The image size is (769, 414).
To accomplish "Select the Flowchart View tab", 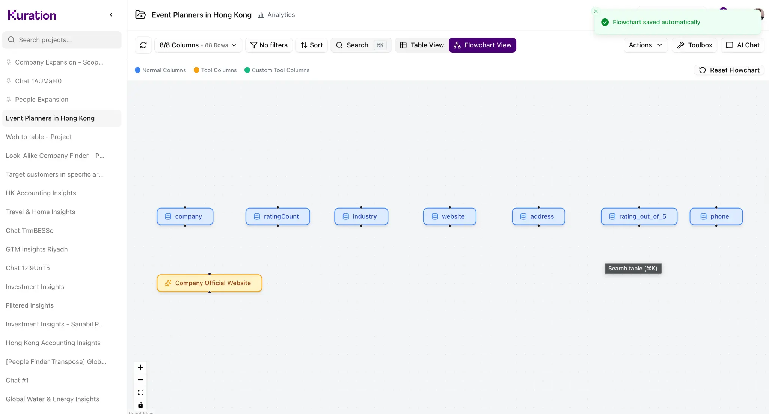I will tap(482, 45).
